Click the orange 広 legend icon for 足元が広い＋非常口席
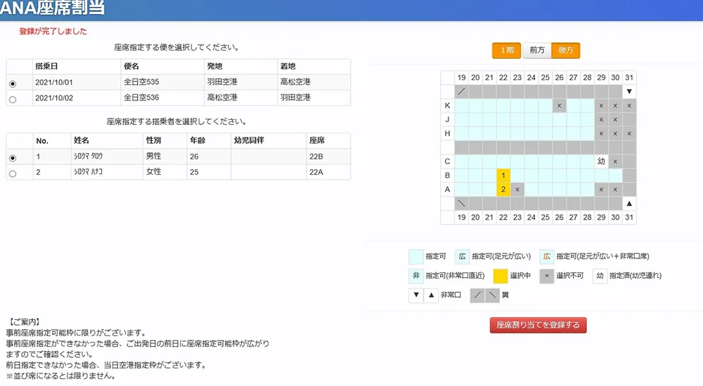703x386 pixels. point(546,257)
